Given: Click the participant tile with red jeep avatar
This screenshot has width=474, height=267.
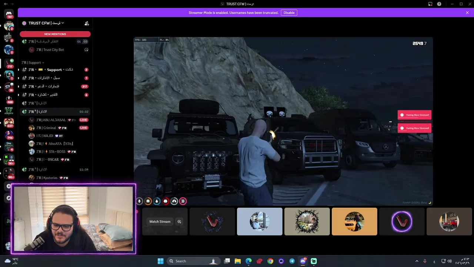Looking at the screenshot, I should click(x=449, y=221).
